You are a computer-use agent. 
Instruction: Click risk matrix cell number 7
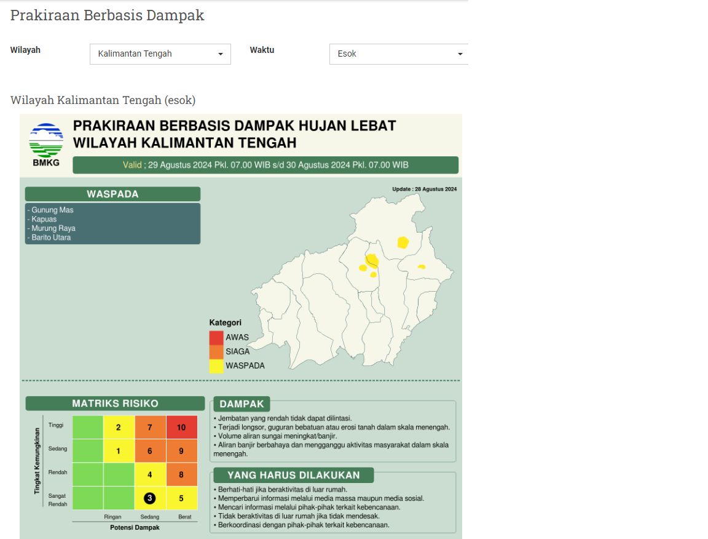(150, 427)
